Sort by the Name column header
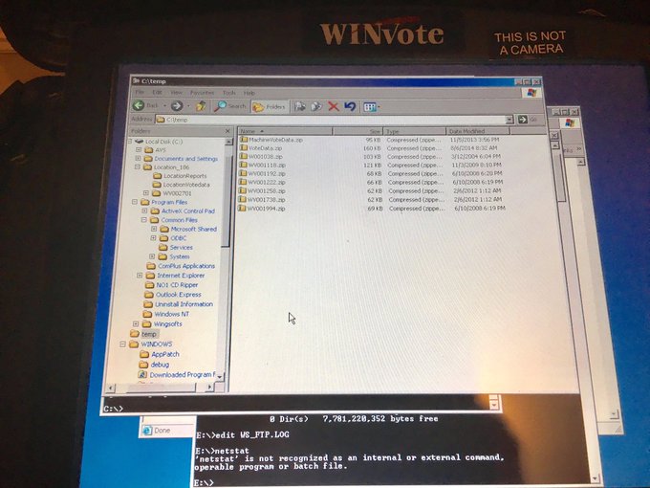 pyautogui.click(x=285, y=131)
